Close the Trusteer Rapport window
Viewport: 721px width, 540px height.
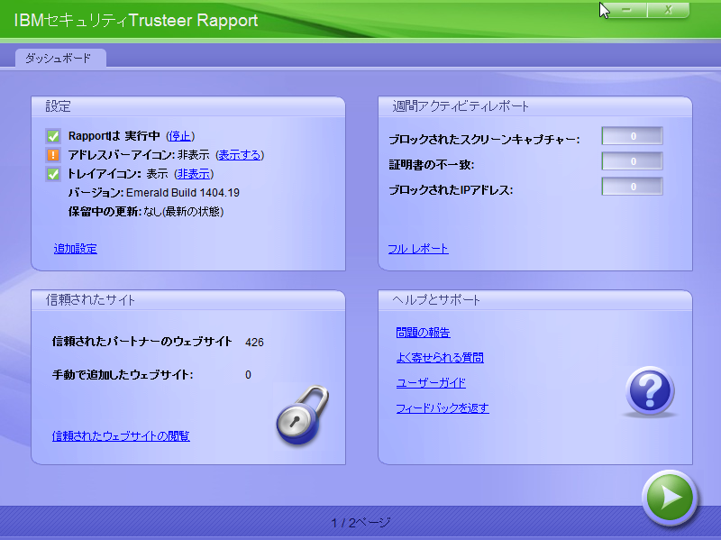click(x=668, y=10)
